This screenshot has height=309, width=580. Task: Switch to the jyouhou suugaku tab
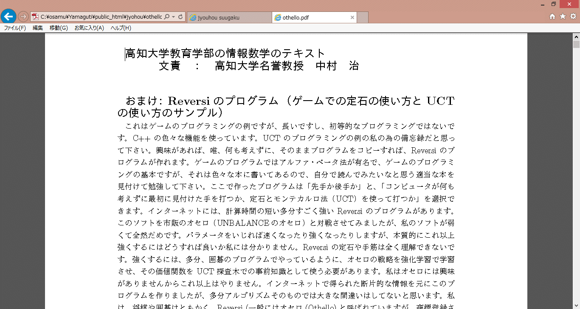(229, 17)
